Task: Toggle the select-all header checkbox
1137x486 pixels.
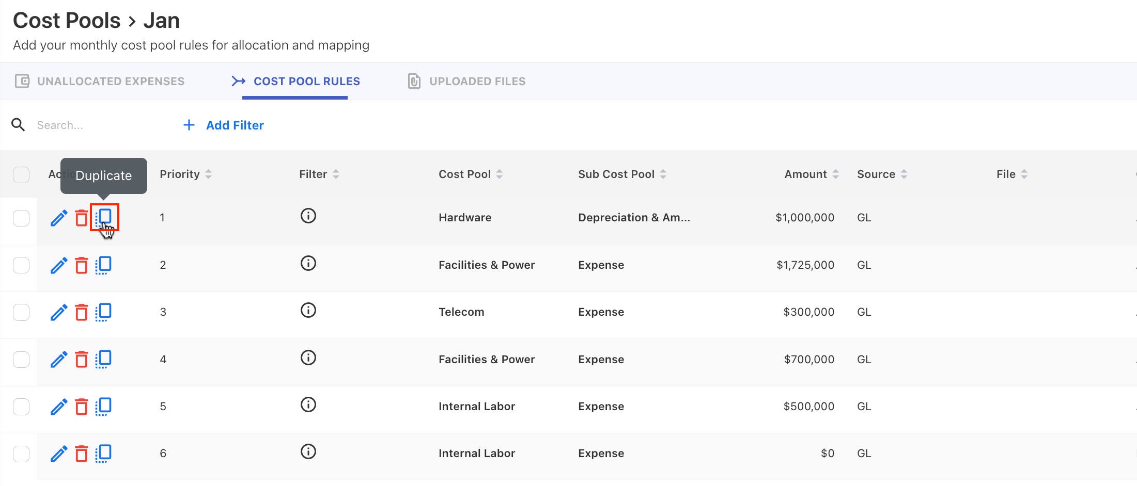Action: [21, 175]
